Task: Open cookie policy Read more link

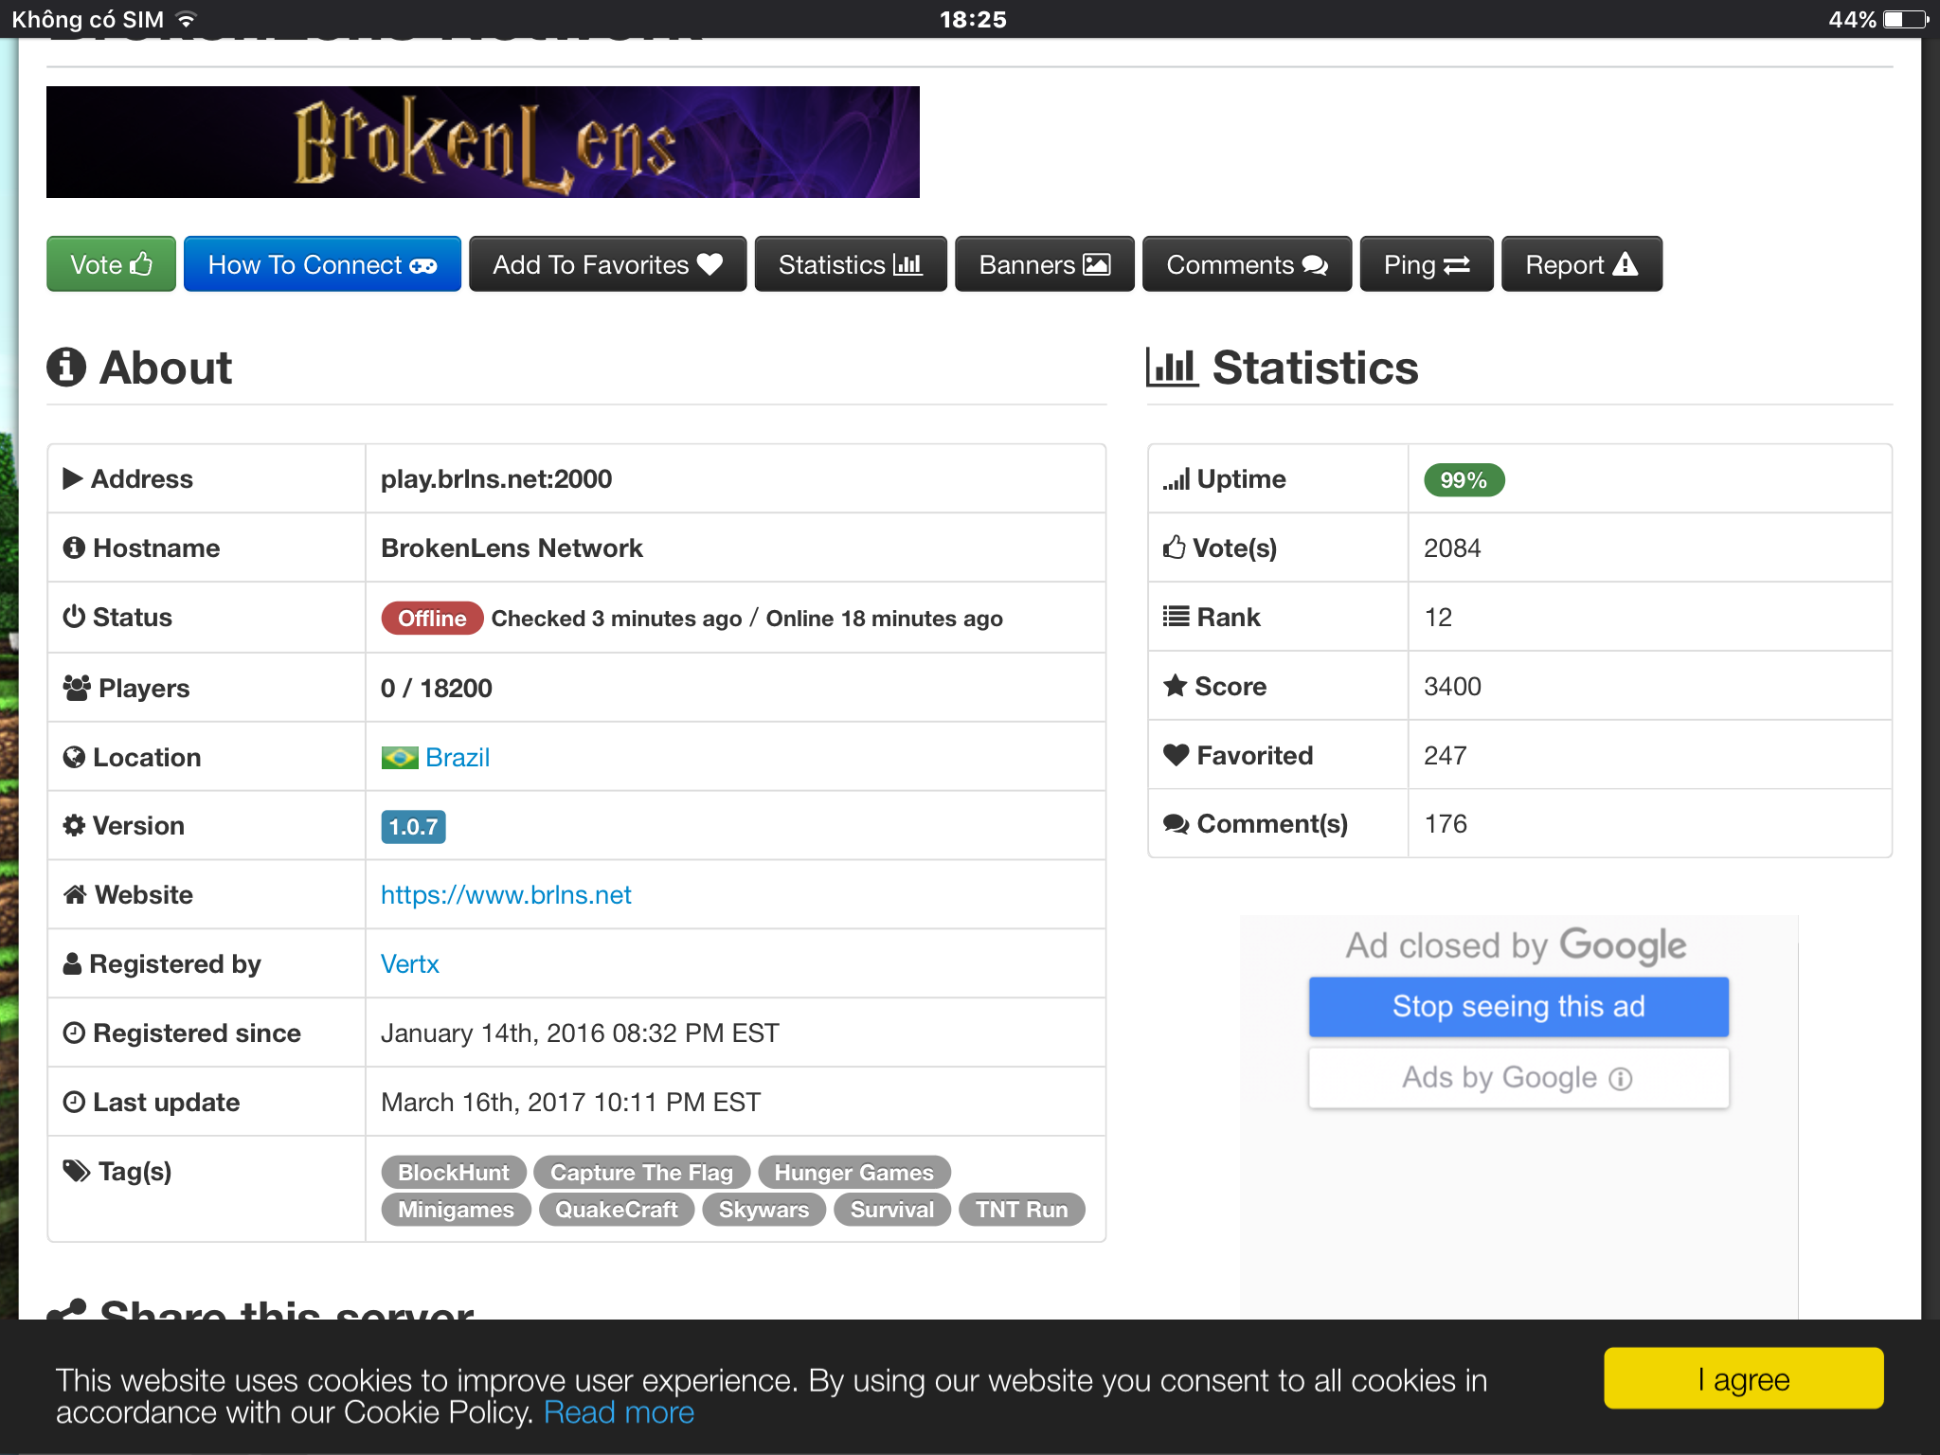Action: 619,1412
